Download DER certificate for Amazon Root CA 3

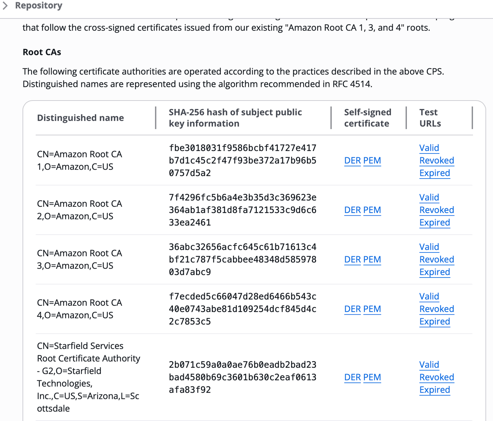[x=352, y=259]
